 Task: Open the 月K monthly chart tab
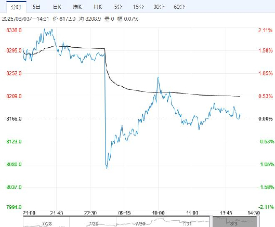(x=98, y=7)
